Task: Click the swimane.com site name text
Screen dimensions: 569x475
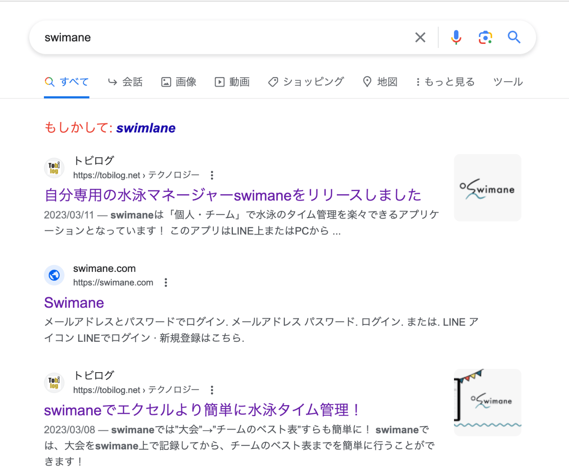Action: (x=104, y=269)
